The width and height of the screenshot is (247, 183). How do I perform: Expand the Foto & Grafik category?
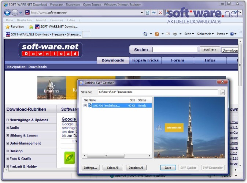[8, 159]
